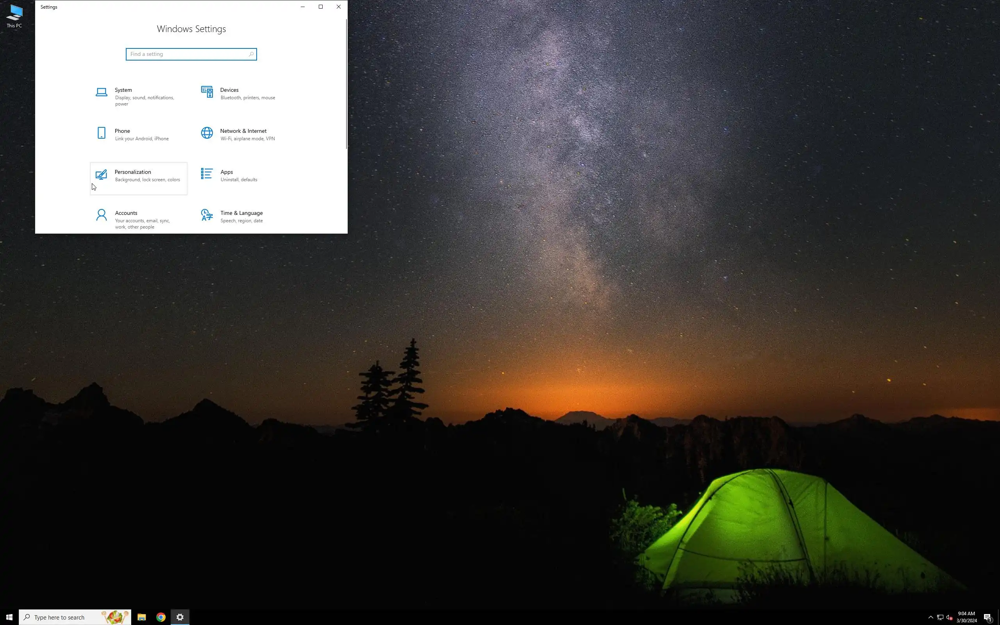Screen dimensions: 1000x625
Task: Click the Settings gear taskbar button
Action: 180,617
